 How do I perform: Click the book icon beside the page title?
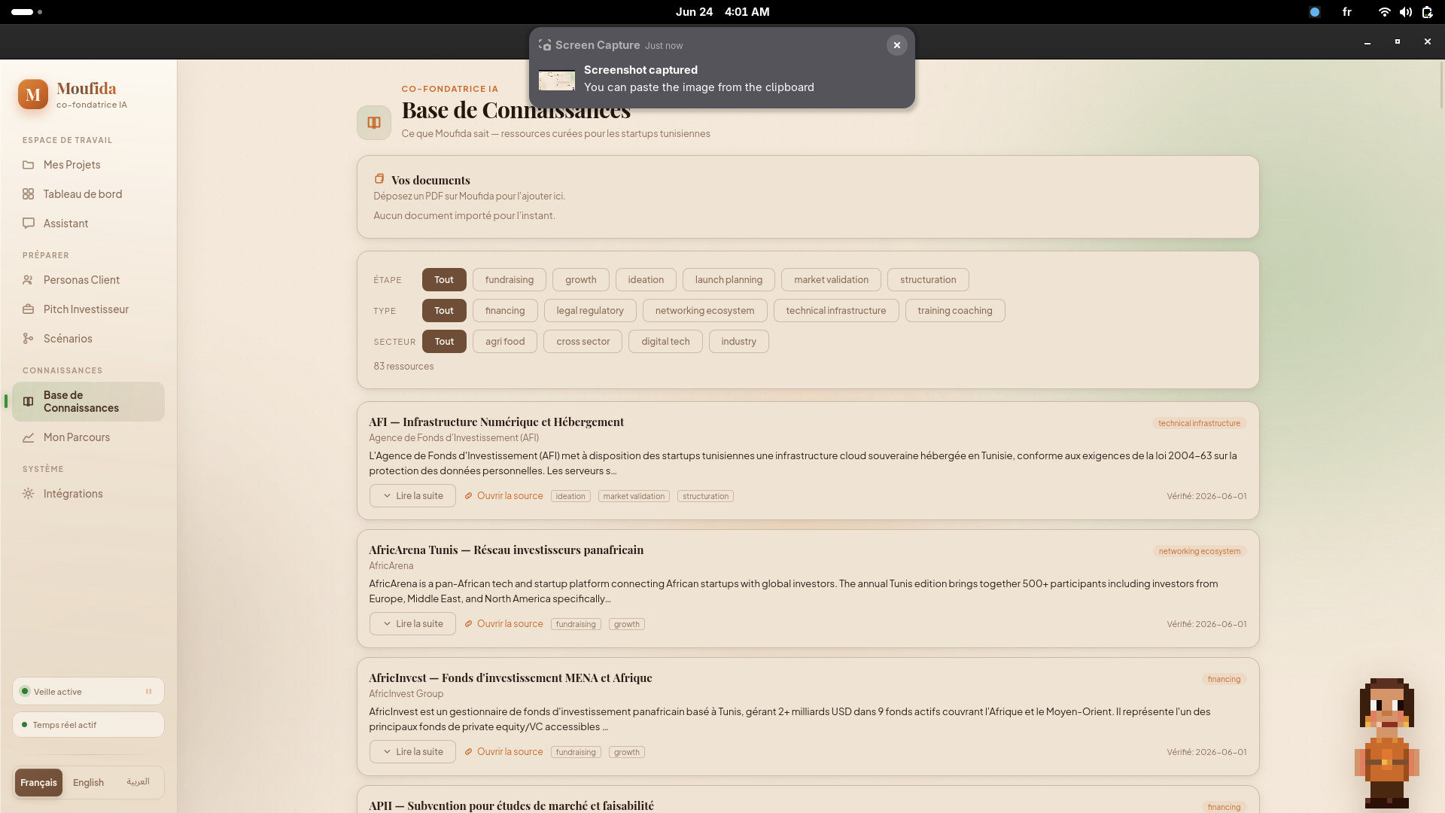[x=374, y=123]
